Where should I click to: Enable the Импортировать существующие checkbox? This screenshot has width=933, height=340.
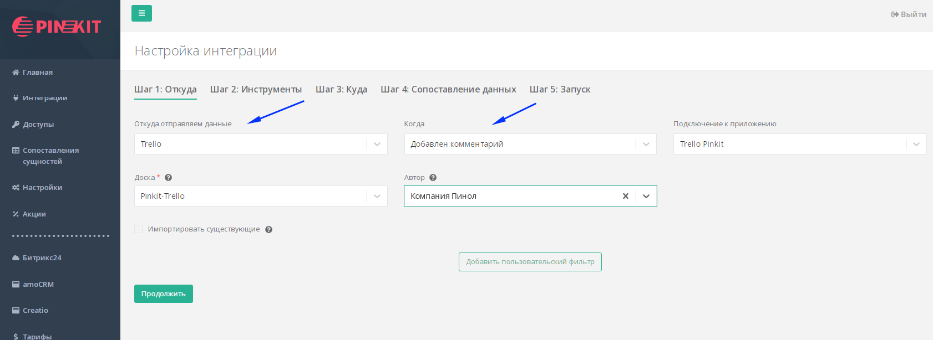tap(139, 229)
